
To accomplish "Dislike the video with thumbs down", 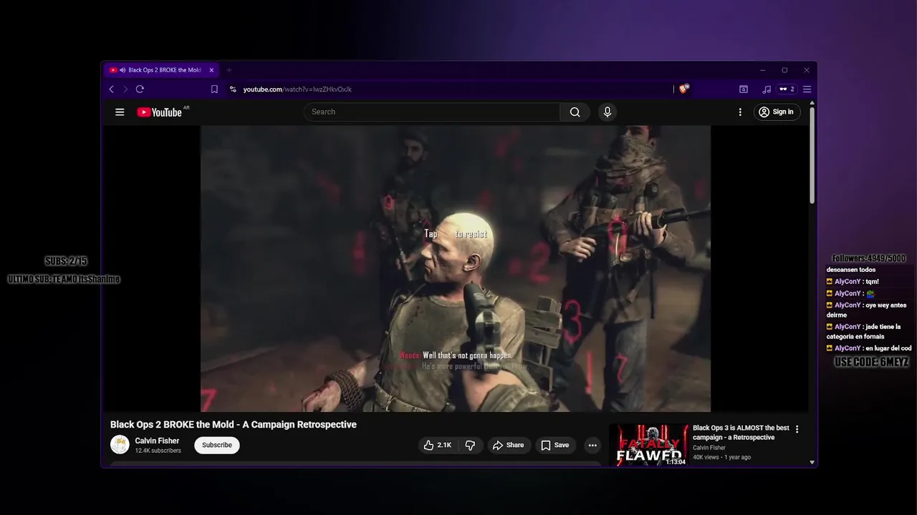I will point(471,445).
